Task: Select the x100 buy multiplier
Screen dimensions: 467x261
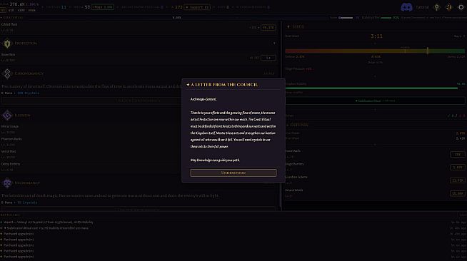Action: (21, 10)
